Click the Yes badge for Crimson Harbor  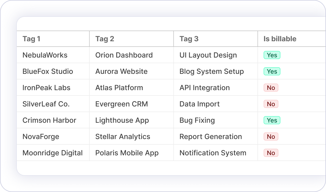tap(272, 120)
